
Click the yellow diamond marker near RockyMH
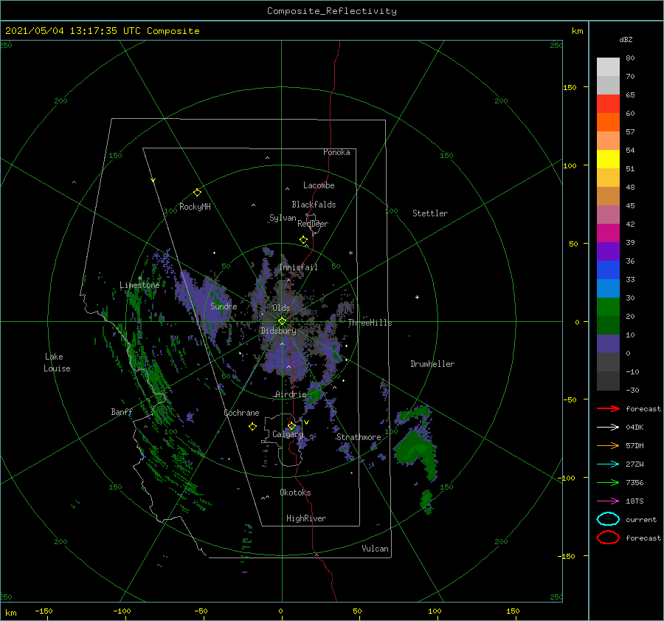click(197, 193)
